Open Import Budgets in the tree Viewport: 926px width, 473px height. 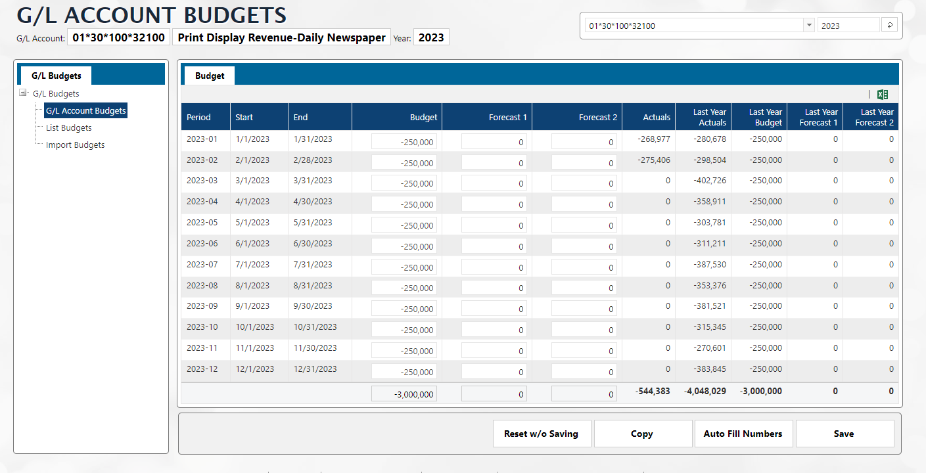[x=75, y=145]
